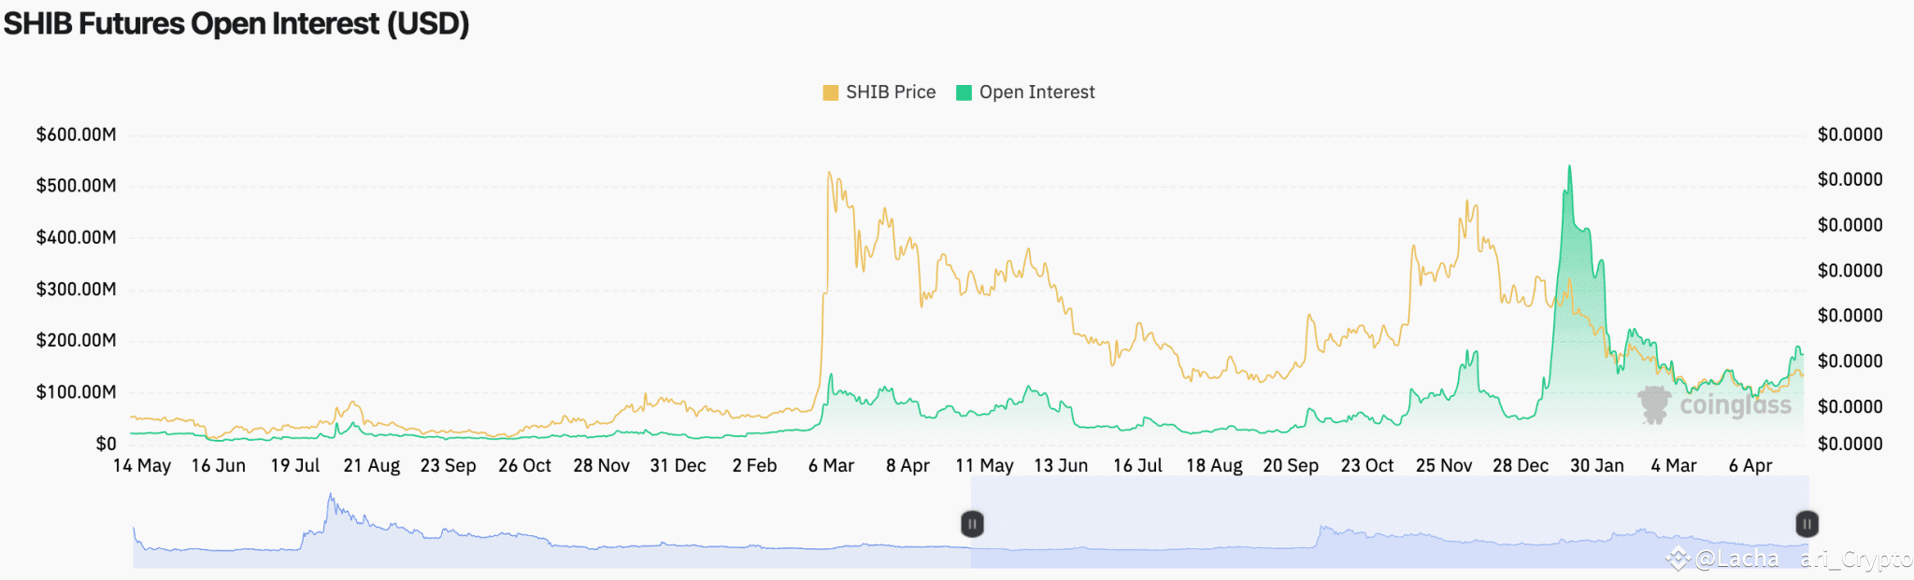Click the 14 May date axis label
The height and width of the screenshot is (580, 1914).
pos(142,465)
